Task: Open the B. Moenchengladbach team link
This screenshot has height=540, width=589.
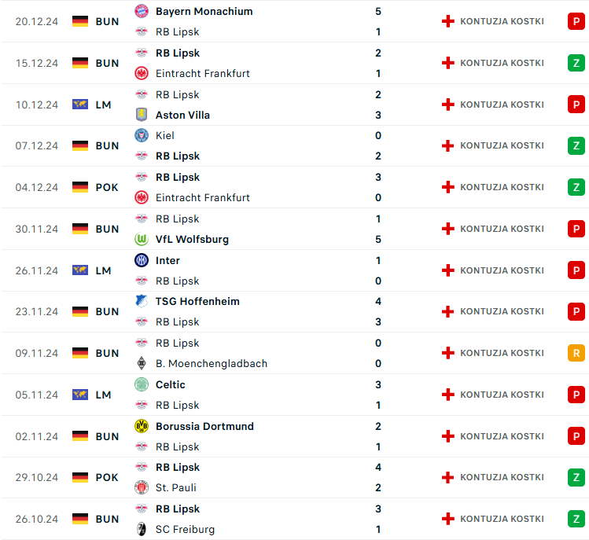Action: tap(212, 363)
